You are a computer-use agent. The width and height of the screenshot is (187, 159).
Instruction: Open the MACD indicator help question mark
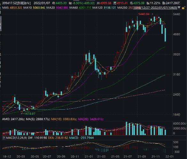[4, 138]
